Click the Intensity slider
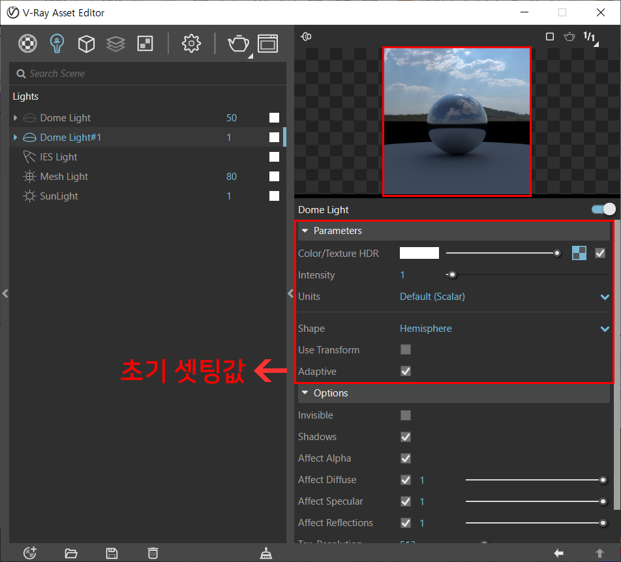This screenshot has height=562, width=621. 527,274
